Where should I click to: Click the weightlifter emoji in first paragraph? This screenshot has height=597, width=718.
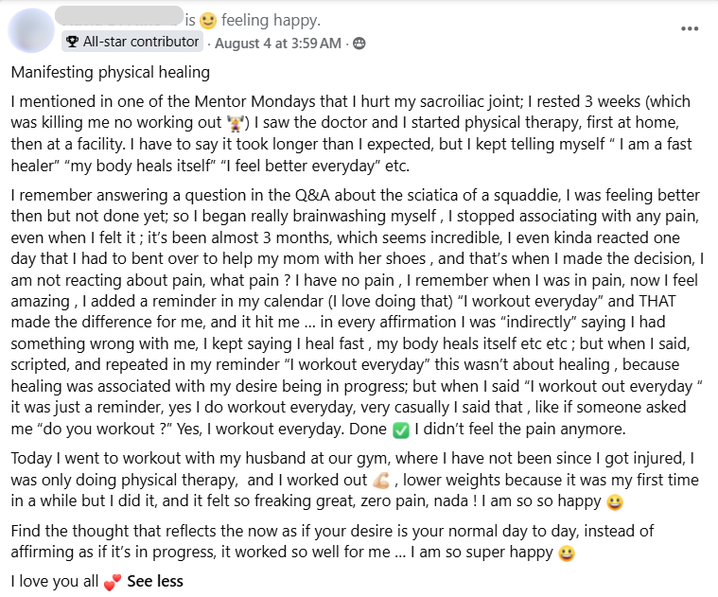(x=236, y=123)
